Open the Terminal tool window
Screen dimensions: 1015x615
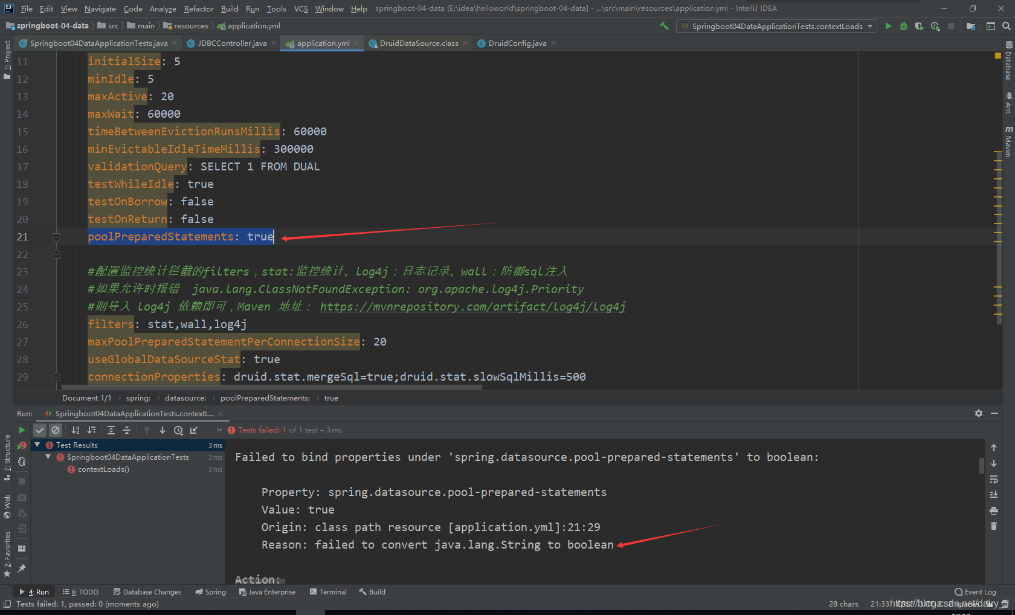pyautogui.click(x=328, y=592)
